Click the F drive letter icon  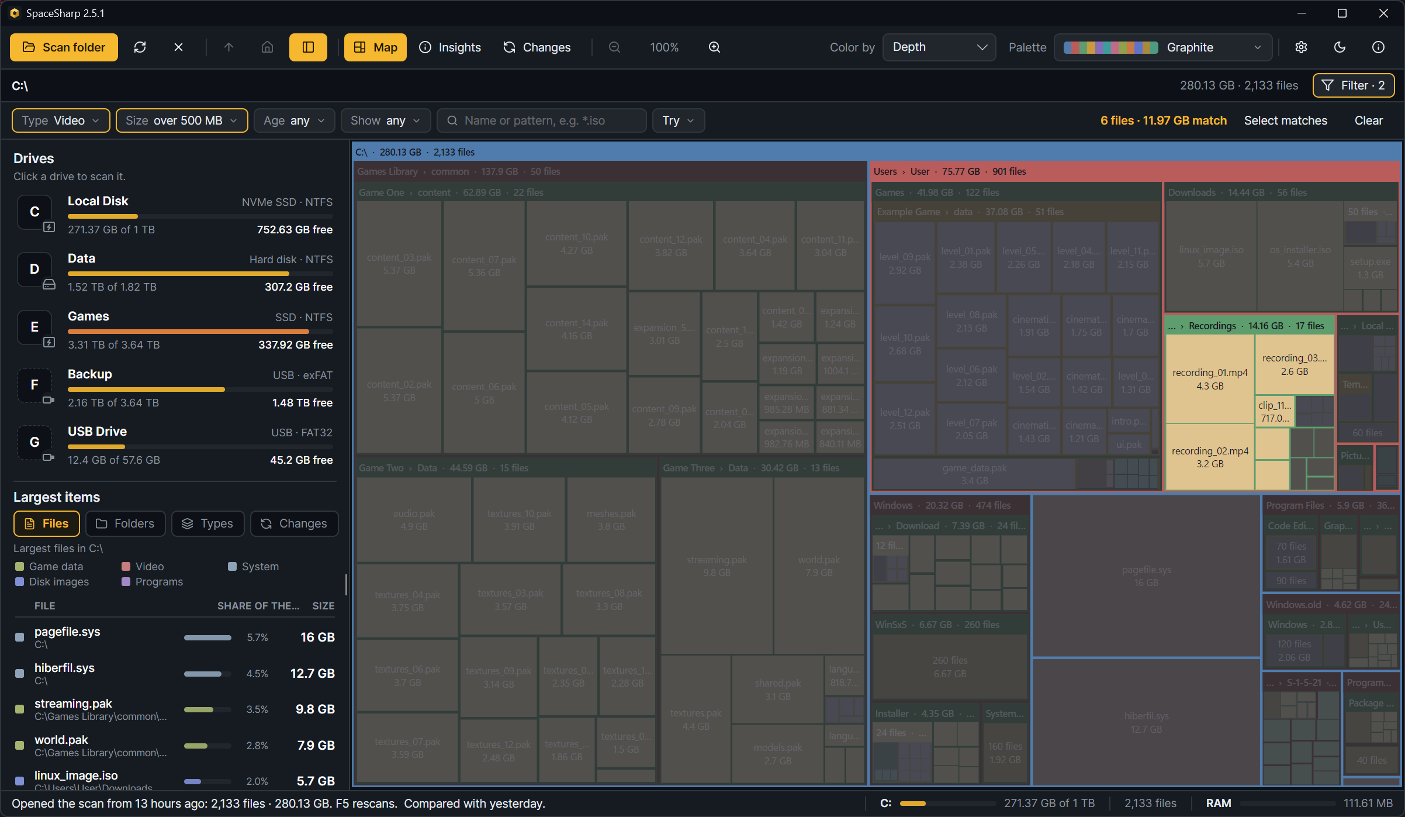coord(35,385)
